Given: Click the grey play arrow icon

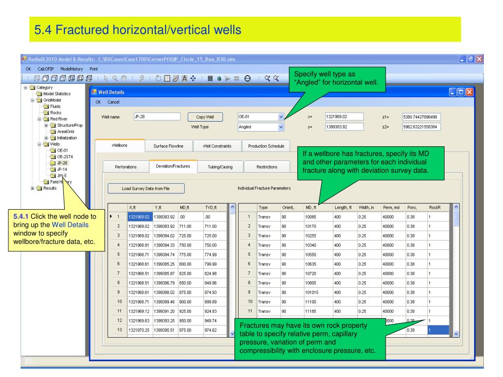Looking at the screenshot, I should click(x=228, y=78).
